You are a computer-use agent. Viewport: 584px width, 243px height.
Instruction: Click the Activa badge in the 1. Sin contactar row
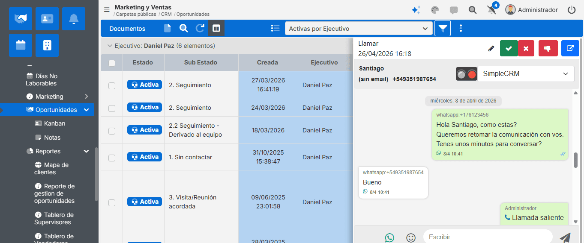(x=144, y=157)
